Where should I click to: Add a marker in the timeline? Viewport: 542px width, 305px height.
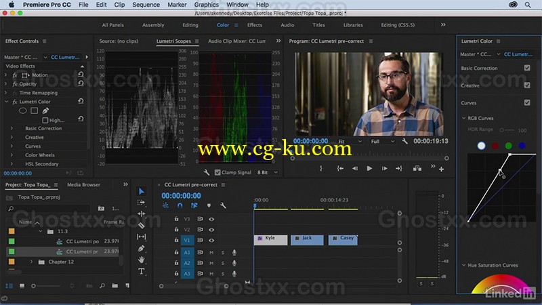pyautogui.click(x=209, y=205)
